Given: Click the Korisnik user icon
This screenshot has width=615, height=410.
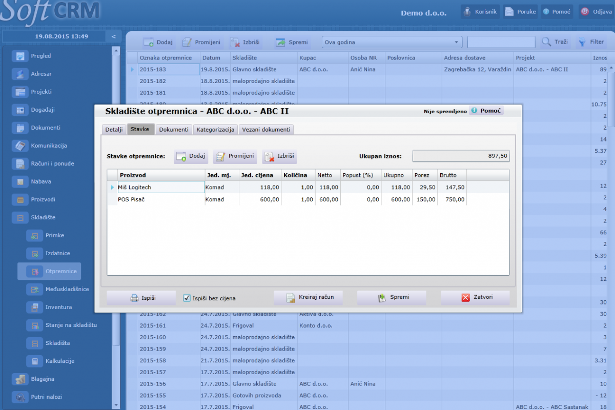Looking at the screenshot, I should click(x=467, y=11).
